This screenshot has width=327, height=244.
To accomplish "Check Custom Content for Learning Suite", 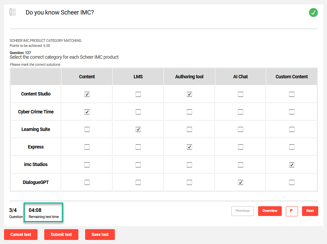I will tap(292, 129).
